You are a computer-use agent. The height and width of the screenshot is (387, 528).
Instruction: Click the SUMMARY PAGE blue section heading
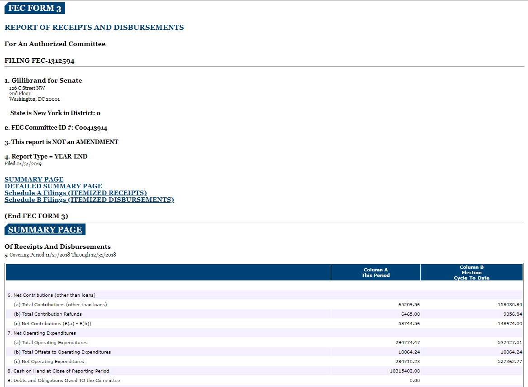tap(45, 230)
